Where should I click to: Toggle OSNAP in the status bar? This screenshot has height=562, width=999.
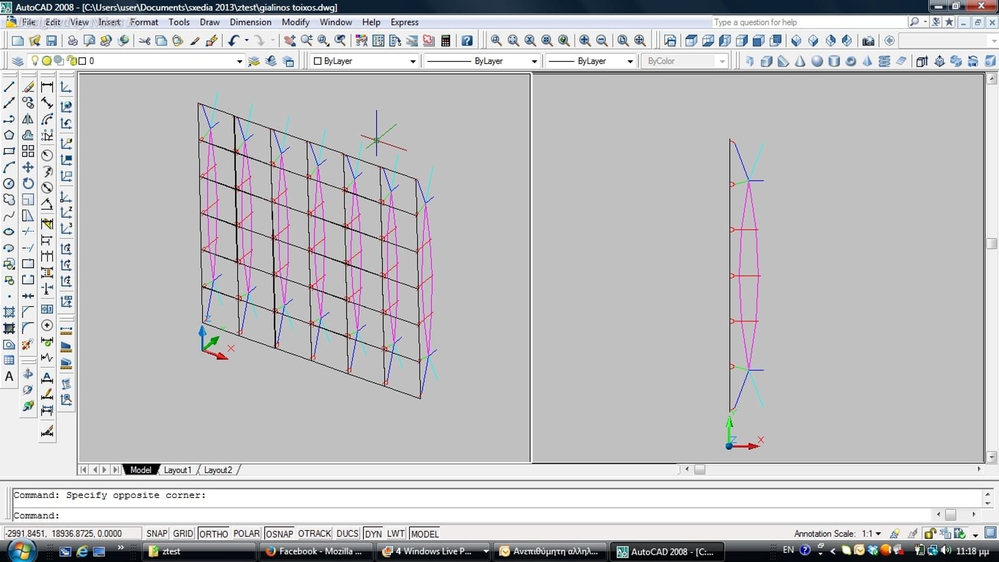pyautogui.click(x=279, y=534)
